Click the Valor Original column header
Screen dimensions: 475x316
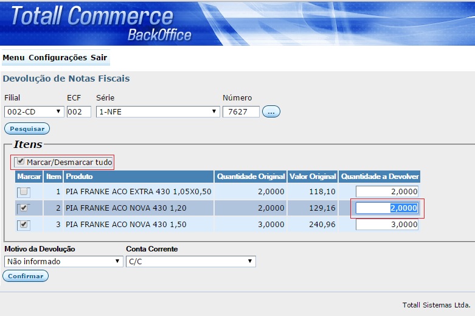(x=313, y=177)
